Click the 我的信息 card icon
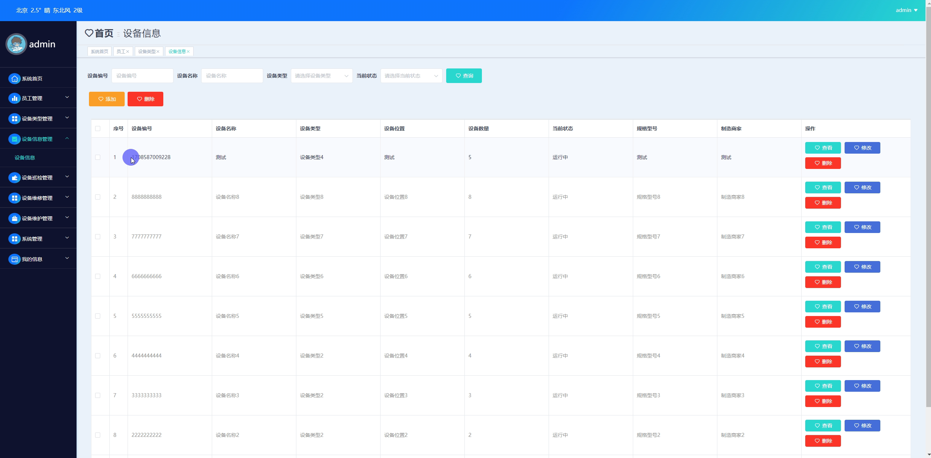 click(14, 259)
